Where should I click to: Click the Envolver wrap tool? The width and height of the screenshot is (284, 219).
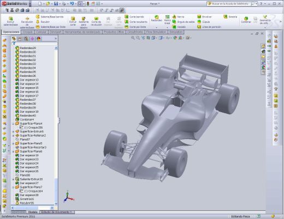pos(205,17)
